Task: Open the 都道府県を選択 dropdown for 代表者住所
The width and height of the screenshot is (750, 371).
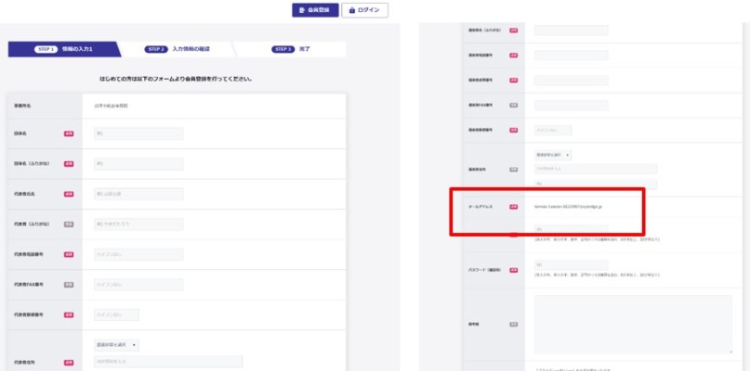Action: [x=116, y=345]
